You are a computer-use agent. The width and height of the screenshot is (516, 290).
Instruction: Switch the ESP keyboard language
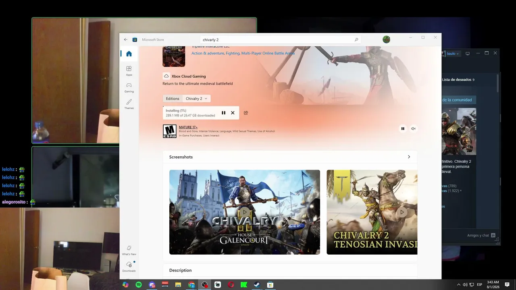(480, 285)
